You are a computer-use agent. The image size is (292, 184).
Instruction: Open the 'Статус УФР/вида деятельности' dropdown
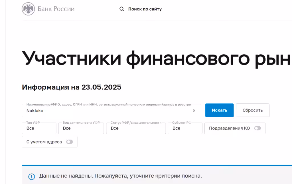[136, 128]
